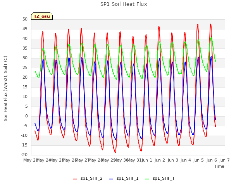Click the chart title SP1 Soil Heat Flux
248x186 pixels.
[124, 4]
